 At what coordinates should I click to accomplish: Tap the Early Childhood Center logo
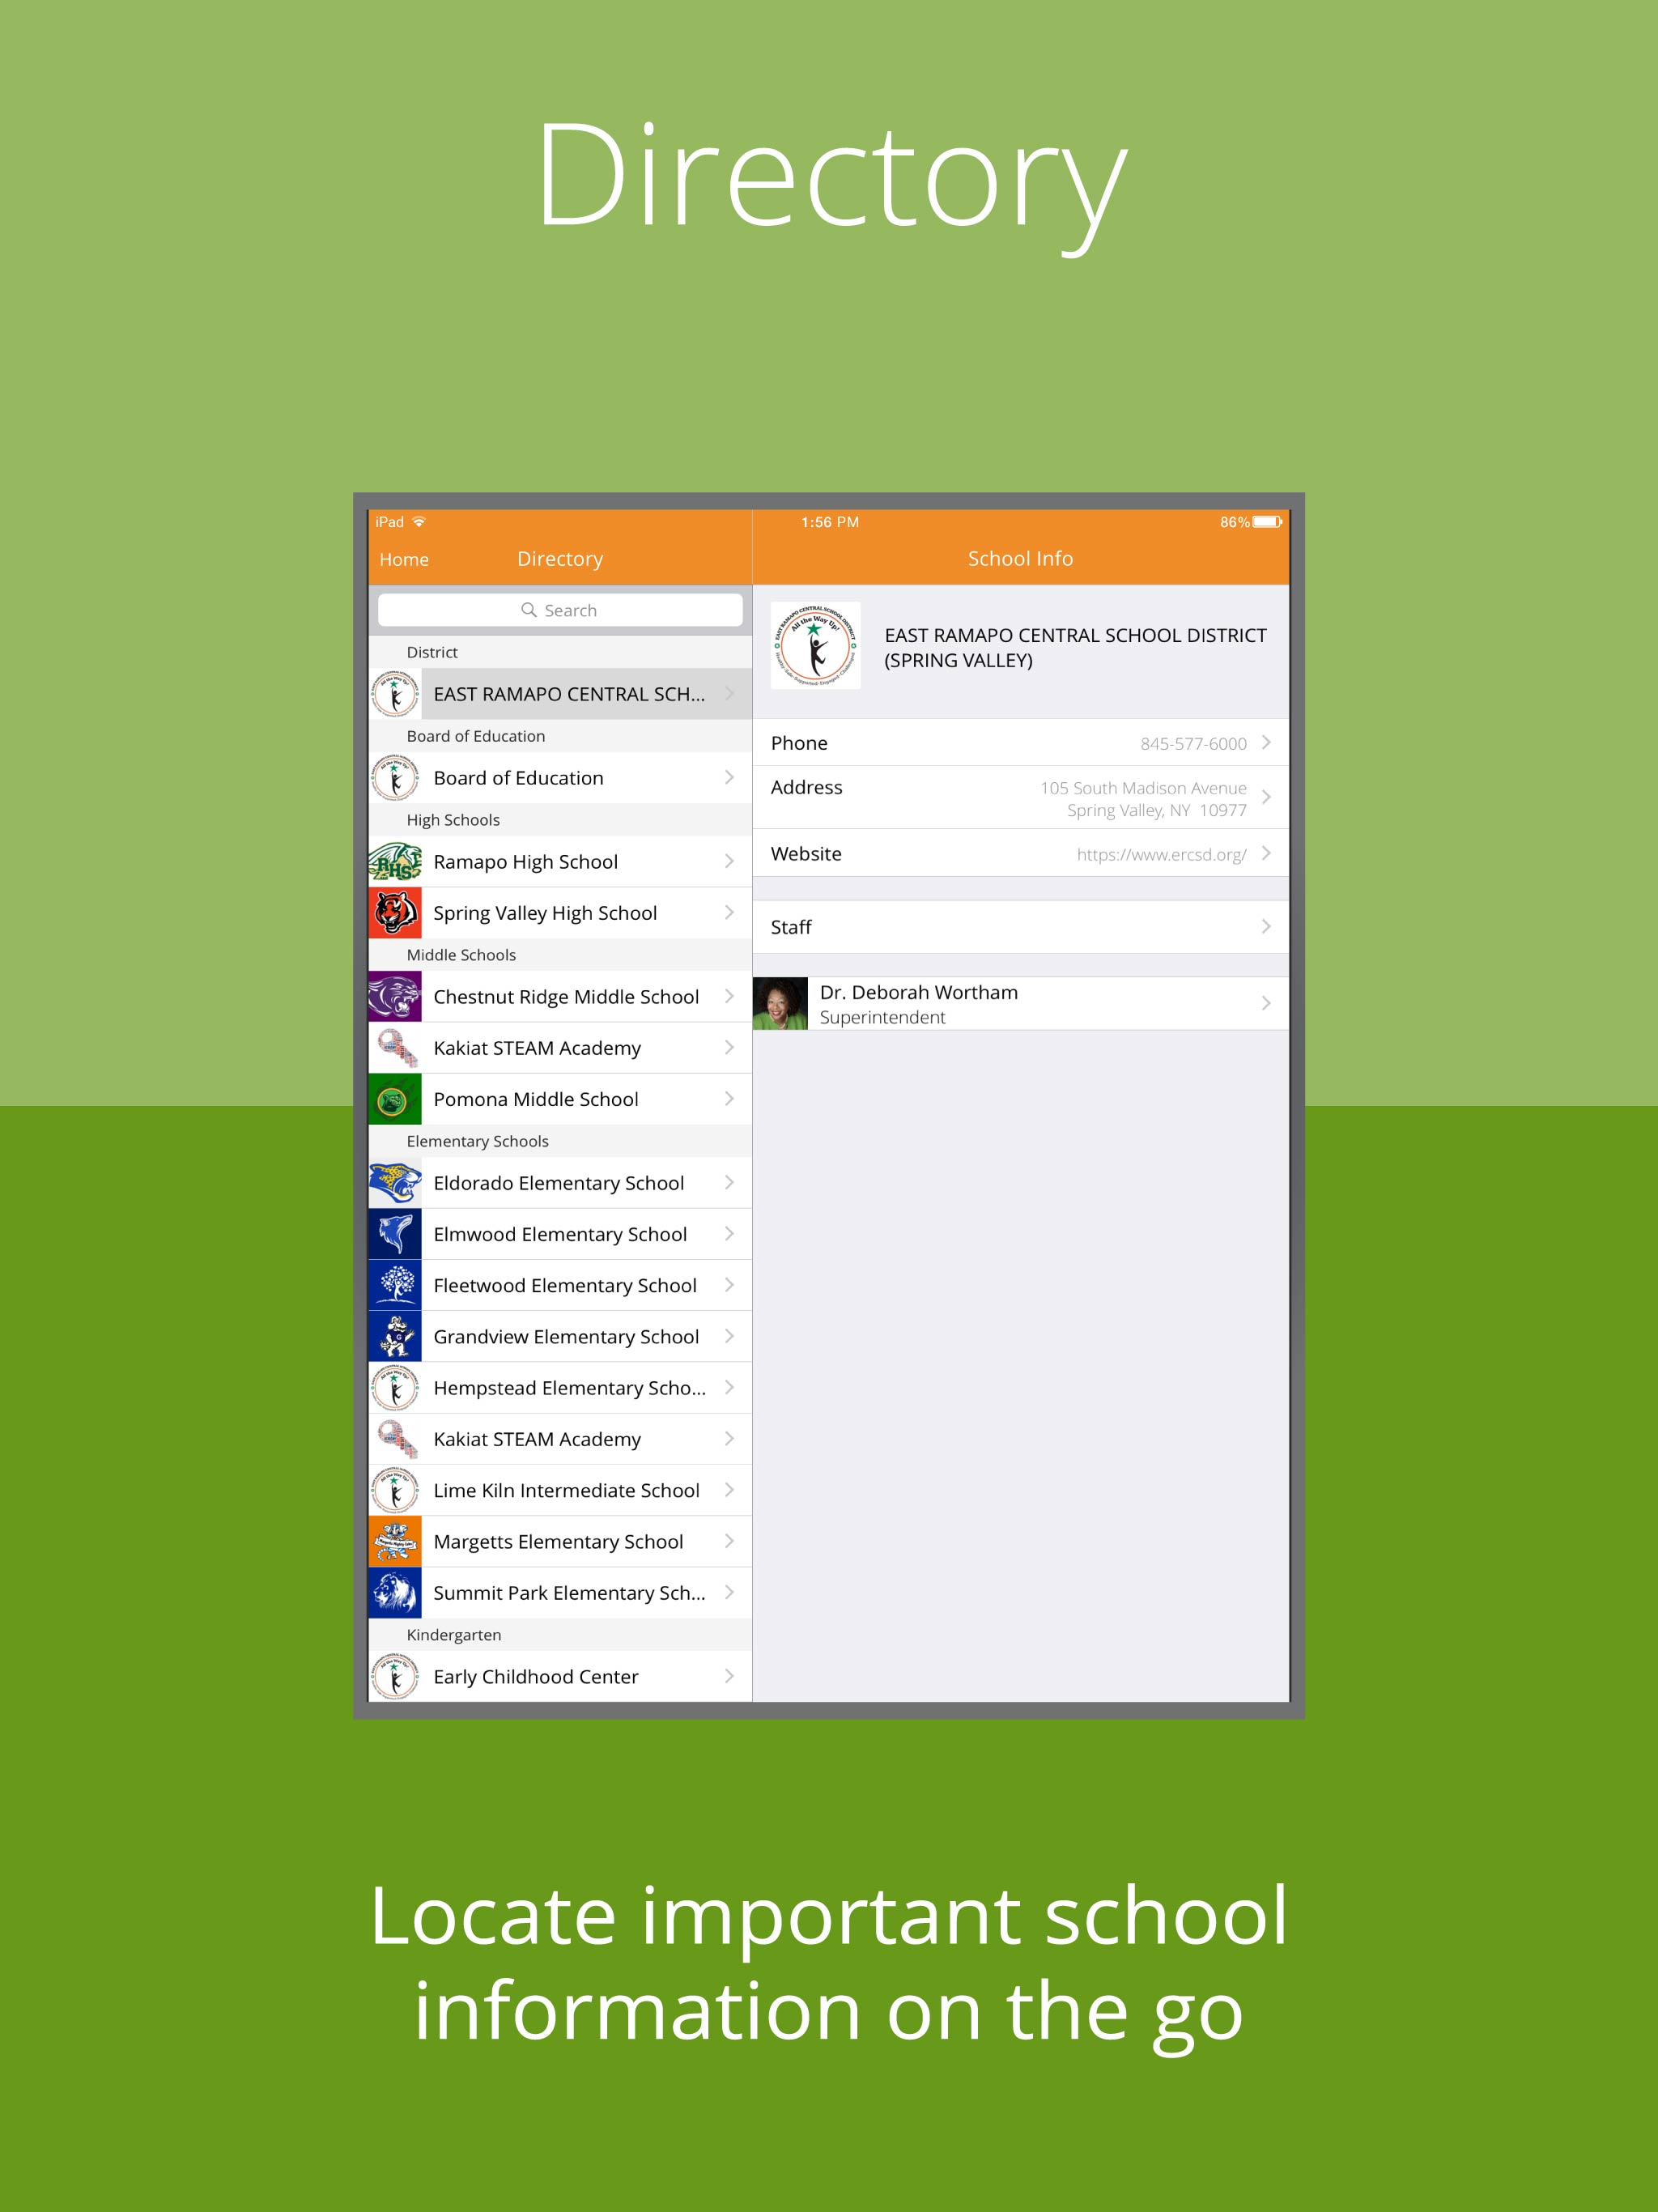[395, 1676]
